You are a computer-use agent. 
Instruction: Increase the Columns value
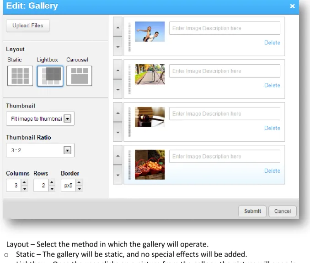[24, 182]
